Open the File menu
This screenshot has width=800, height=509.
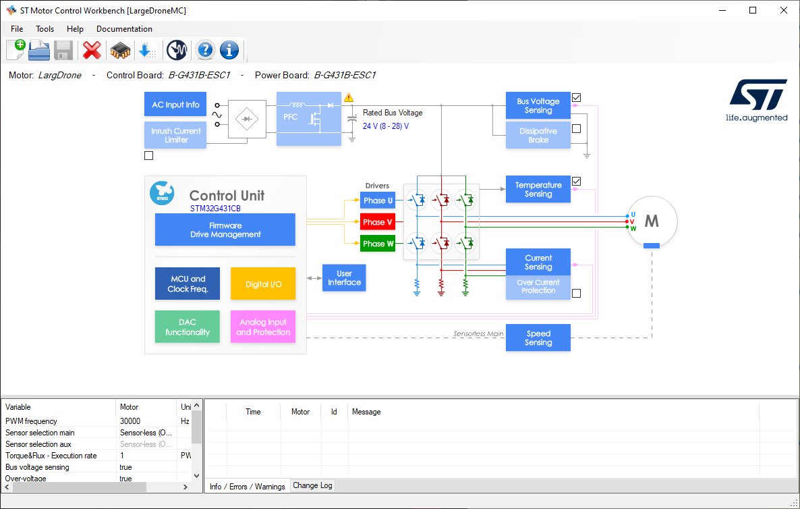coord(17,29)
